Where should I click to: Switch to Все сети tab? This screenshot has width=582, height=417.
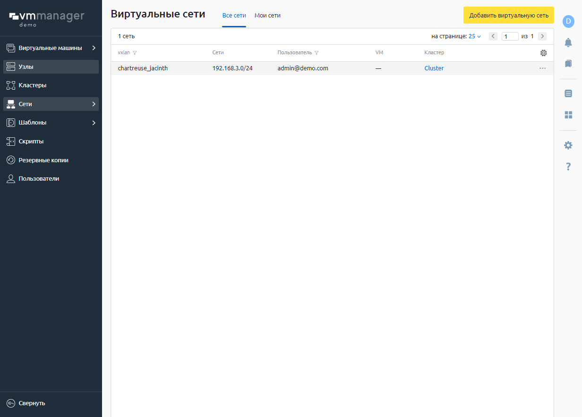coord(234,16)
